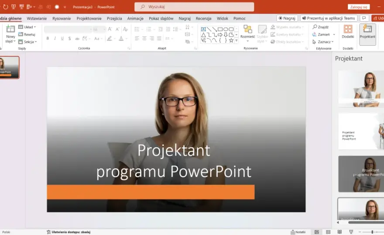Click the align objects icon in title bar
Viewport: 384px width, 235px height.
click(x=29, y=7)
